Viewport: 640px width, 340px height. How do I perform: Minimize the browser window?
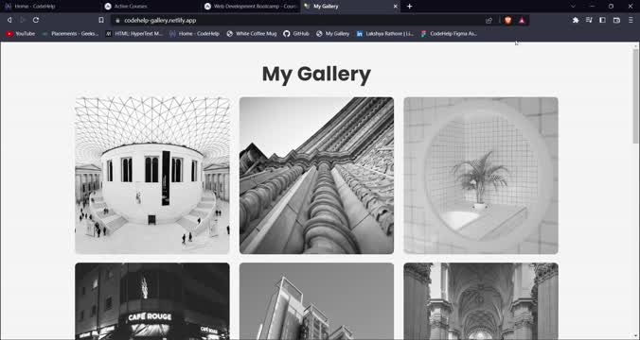pyautogui.click(x=593, y=6)
